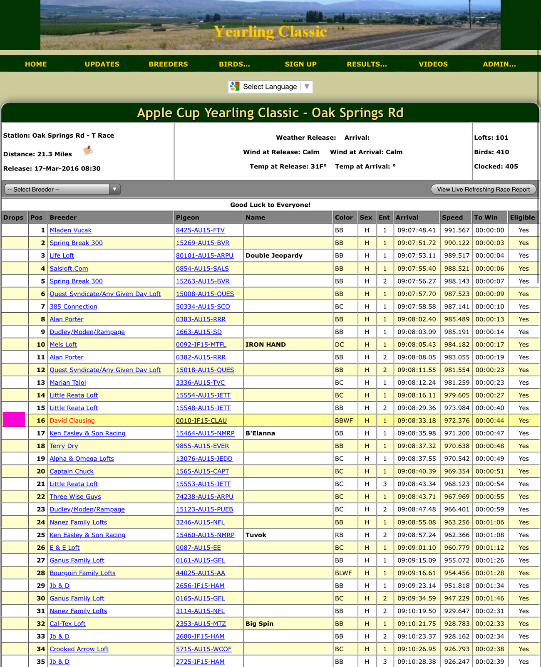This screenshot has width=541, height=667.
Task: Open Ken Easley & Son Racing at position 17
Action: coord(87,433)
